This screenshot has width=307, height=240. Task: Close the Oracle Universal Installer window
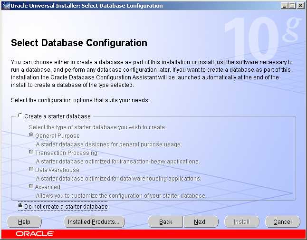click(300, 6)
